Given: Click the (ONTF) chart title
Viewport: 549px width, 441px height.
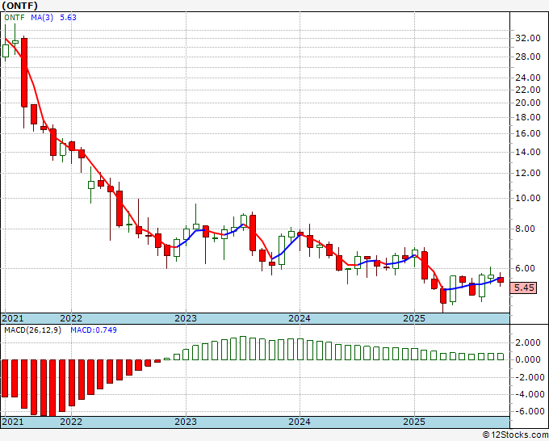Looking at the screenshot, I should coord(20,6).
